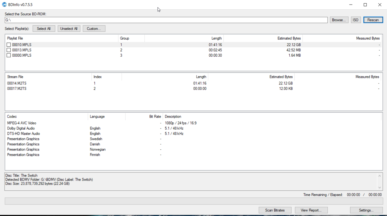This screenshot has height=216, width=387.
Task: Click the Index column header
Action: pos(106,77)
